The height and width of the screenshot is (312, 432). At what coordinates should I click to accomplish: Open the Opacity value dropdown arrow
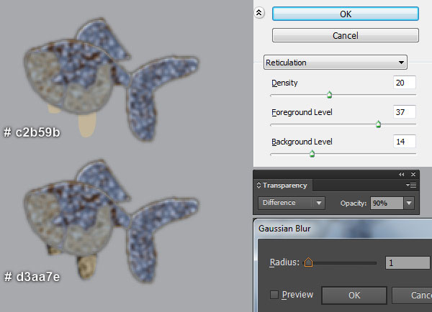coord(409,203)
